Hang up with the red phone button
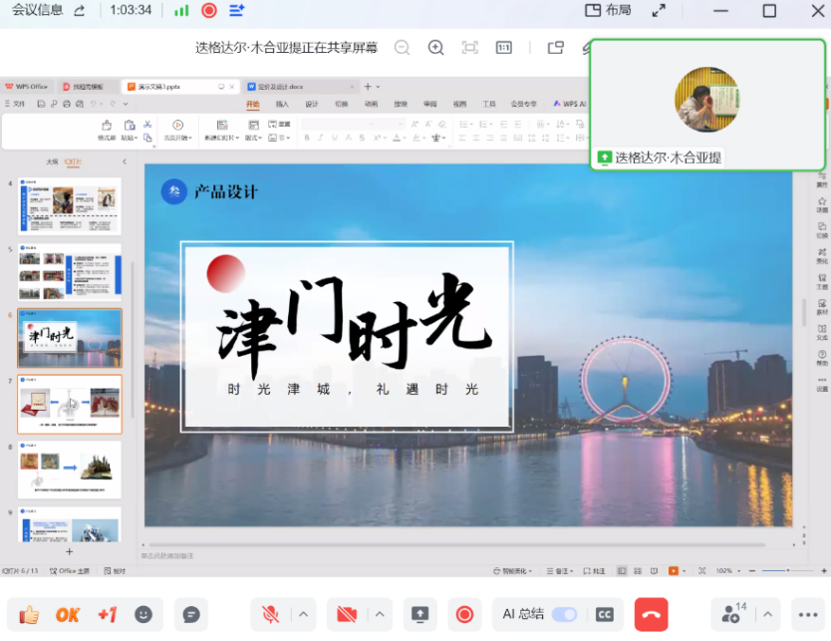Viewport: 831px width, 641px height. [x=651, y=614]
